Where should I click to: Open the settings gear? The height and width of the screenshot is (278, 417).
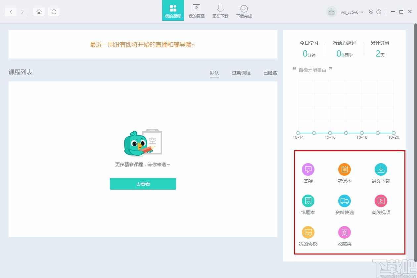click(x=371, y=12)
